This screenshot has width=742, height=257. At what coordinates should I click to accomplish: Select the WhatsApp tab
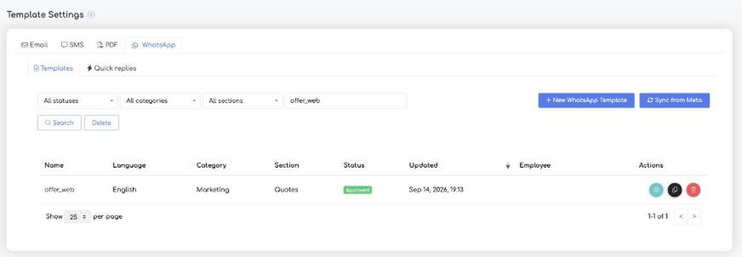154,45
